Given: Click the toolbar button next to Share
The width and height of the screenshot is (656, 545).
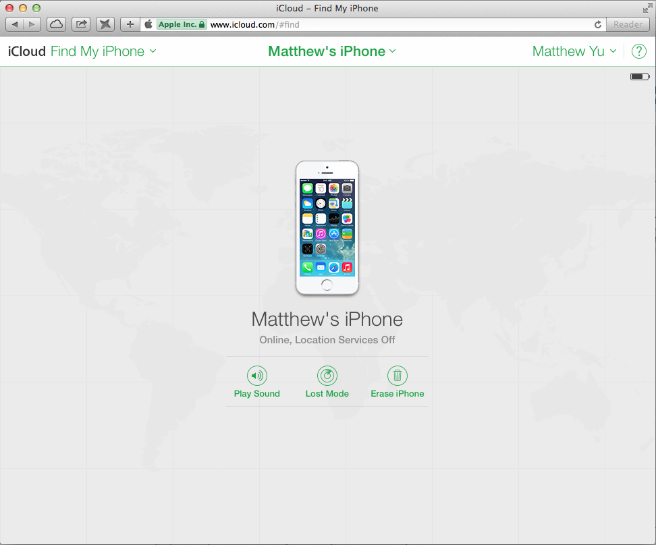Looking at the screenshot, I should click(105, 24).
